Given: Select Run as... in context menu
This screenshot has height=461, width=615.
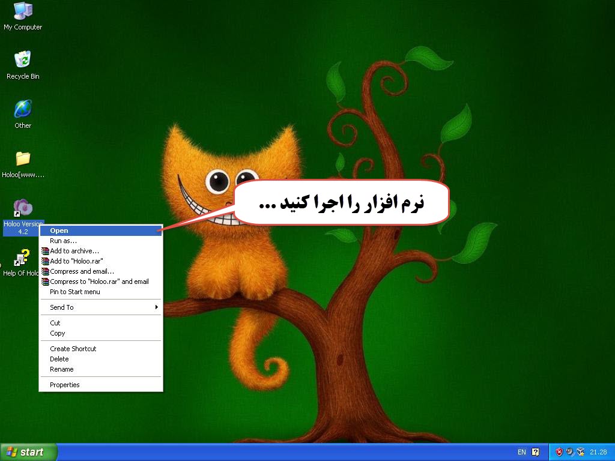Looking at the screenshot, I should coord(63,241).
